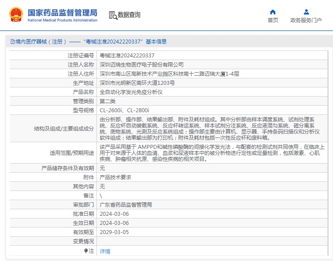Click the production address 光明新区南环大道1203号 cell

[x=137, y=83]
